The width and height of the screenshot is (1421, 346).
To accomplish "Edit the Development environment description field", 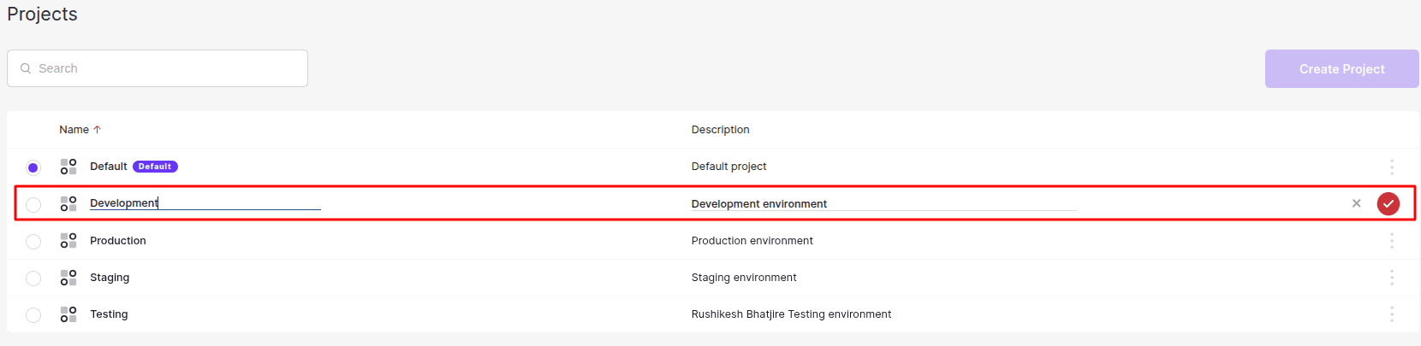I will click(883, 204).
